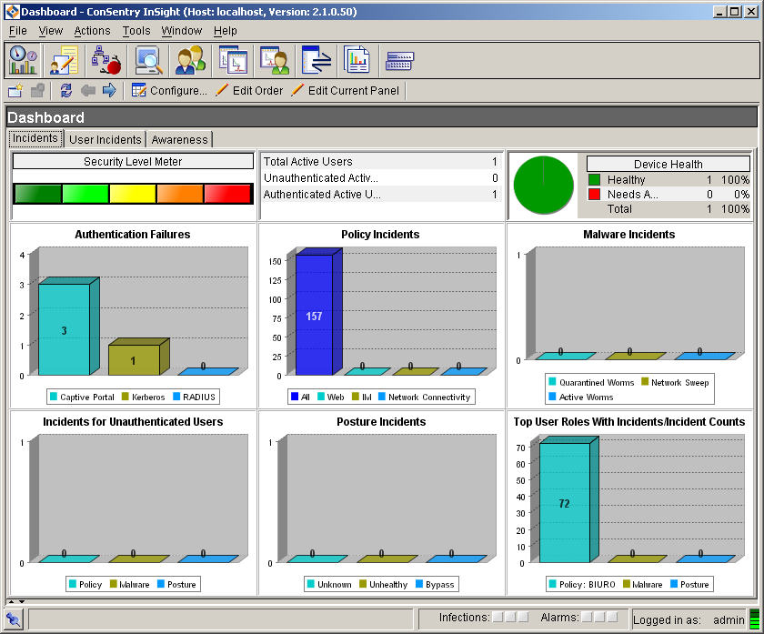Click the Captive Portal bar showing 3
This screenshot has width=764, height=634.
coord(69,327)
